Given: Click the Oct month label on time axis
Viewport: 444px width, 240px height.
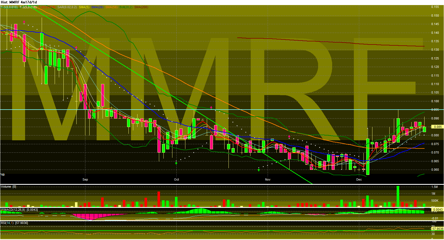Looking at the screenshot, I should tap(176, 179).
